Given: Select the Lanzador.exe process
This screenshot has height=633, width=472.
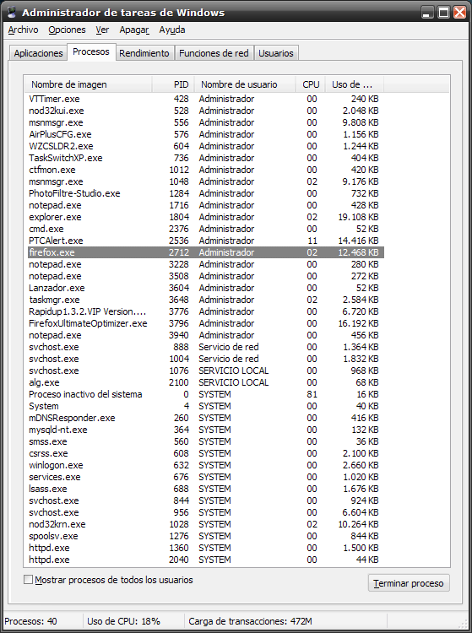Looking at the screenshot, I should coord(205,288).
